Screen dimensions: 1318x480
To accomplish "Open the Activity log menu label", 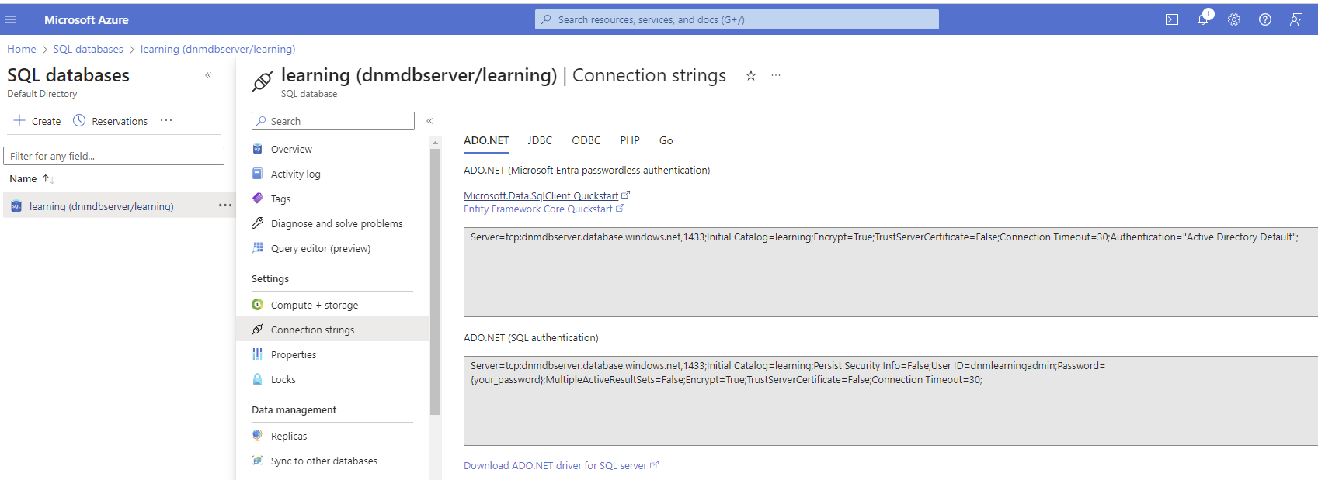I will pyautogui.click(x=295, y=174).
